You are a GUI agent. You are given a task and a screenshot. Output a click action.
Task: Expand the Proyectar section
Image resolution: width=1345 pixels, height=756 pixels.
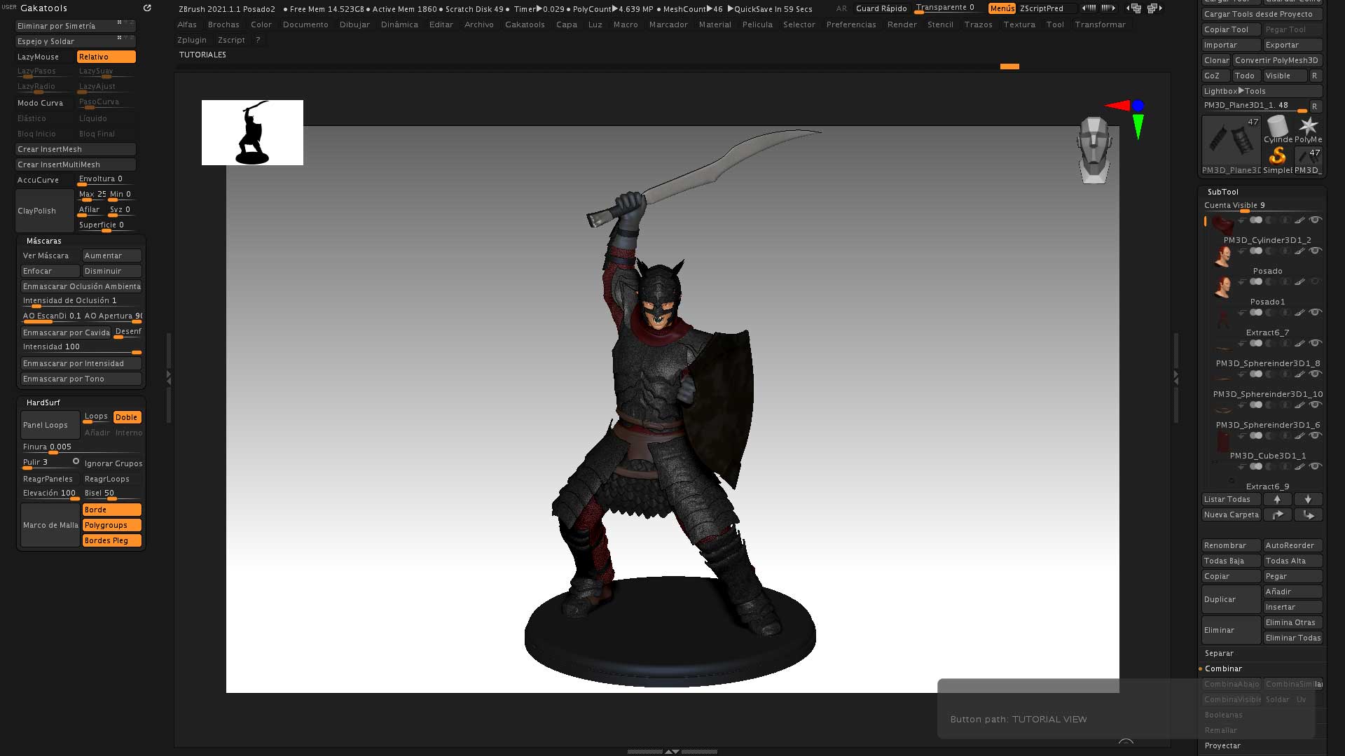point(1222,745)
